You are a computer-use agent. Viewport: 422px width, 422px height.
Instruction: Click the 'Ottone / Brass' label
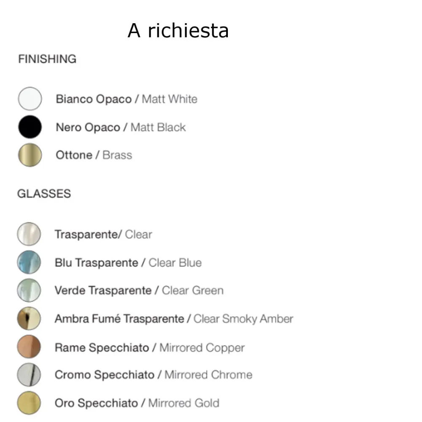pyautogui.click(x=94, y=155)
